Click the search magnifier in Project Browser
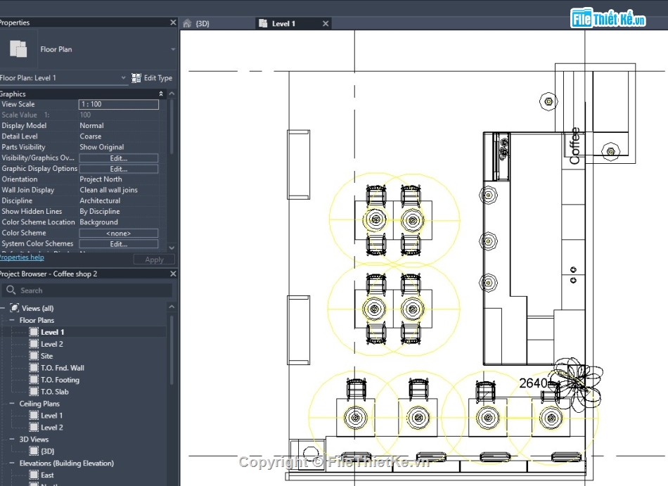Viewport: 668px width, 486px height. point(12,290)
